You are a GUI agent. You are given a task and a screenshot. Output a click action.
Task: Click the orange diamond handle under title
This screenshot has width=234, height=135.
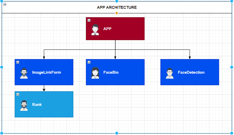pos(117,13)
